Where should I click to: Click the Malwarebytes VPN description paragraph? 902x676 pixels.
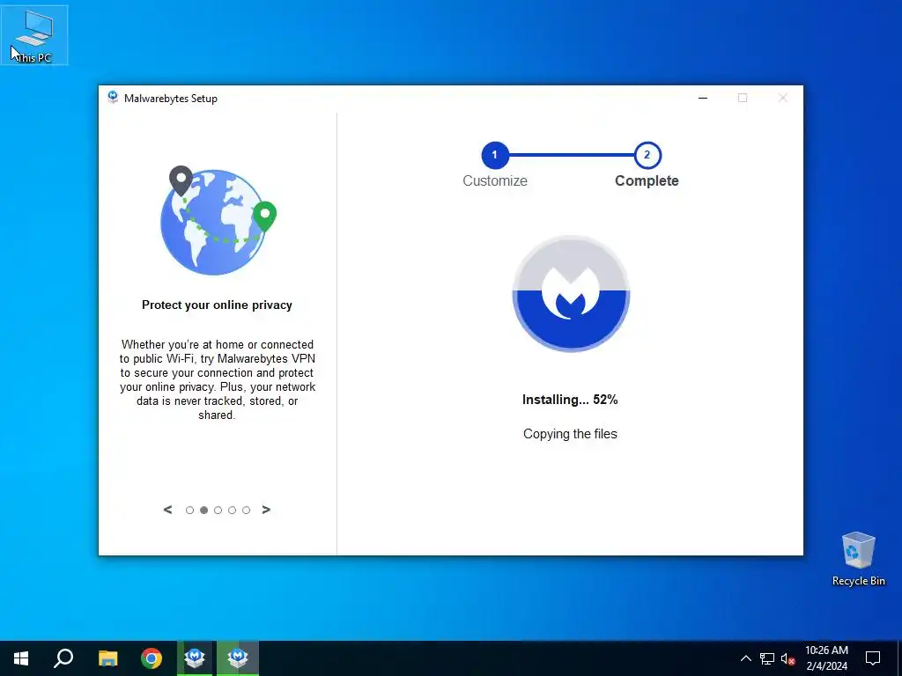coord(218,379)
